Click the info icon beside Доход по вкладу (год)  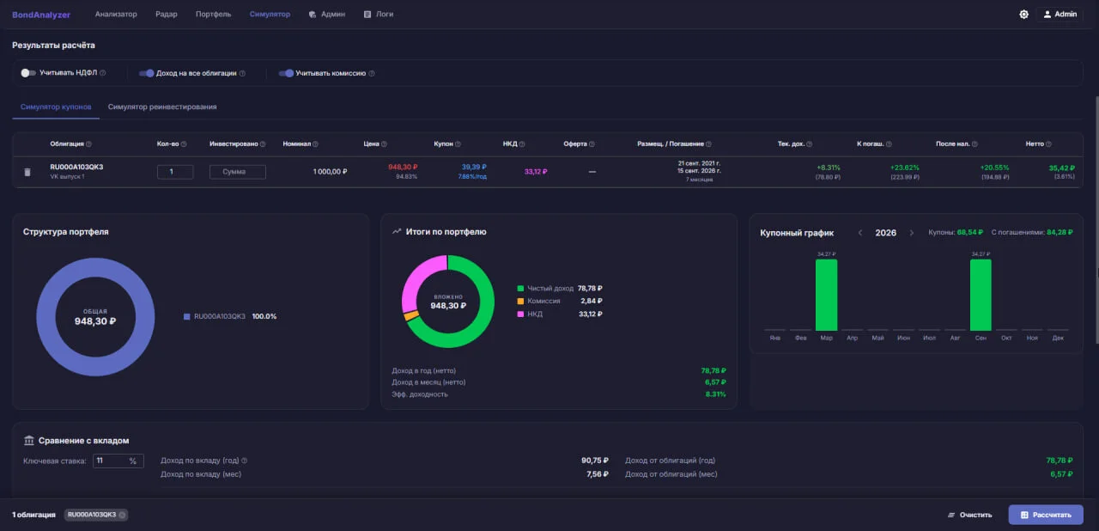pos(245,461)
